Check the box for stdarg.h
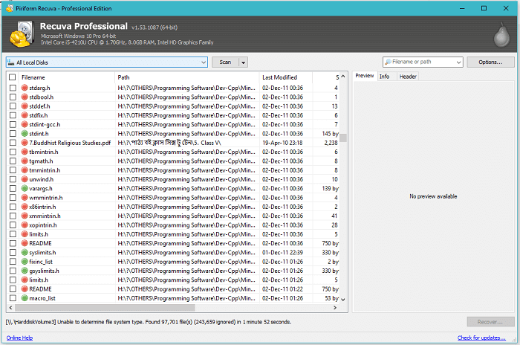The image size is (520, 345). [13, 88]
